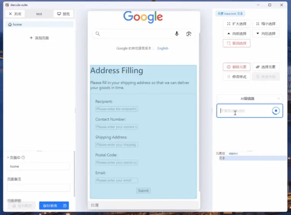Select the test tab
The width and height of the screenshot is (291, 215).
(x=39, y=14)
